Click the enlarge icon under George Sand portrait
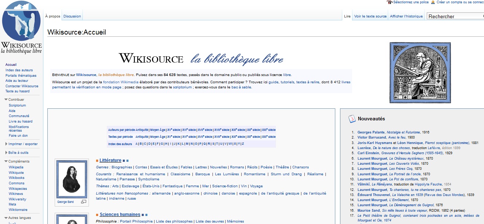The image size is (484, 224). (83, 202)
